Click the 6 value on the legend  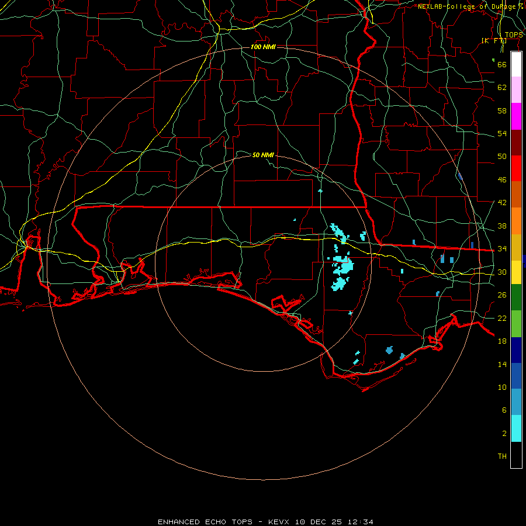pyautogui.click(x=504, y=410)
